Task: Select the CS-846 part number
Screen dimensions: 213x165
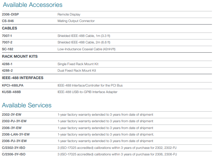Action: tap(8, 21)
